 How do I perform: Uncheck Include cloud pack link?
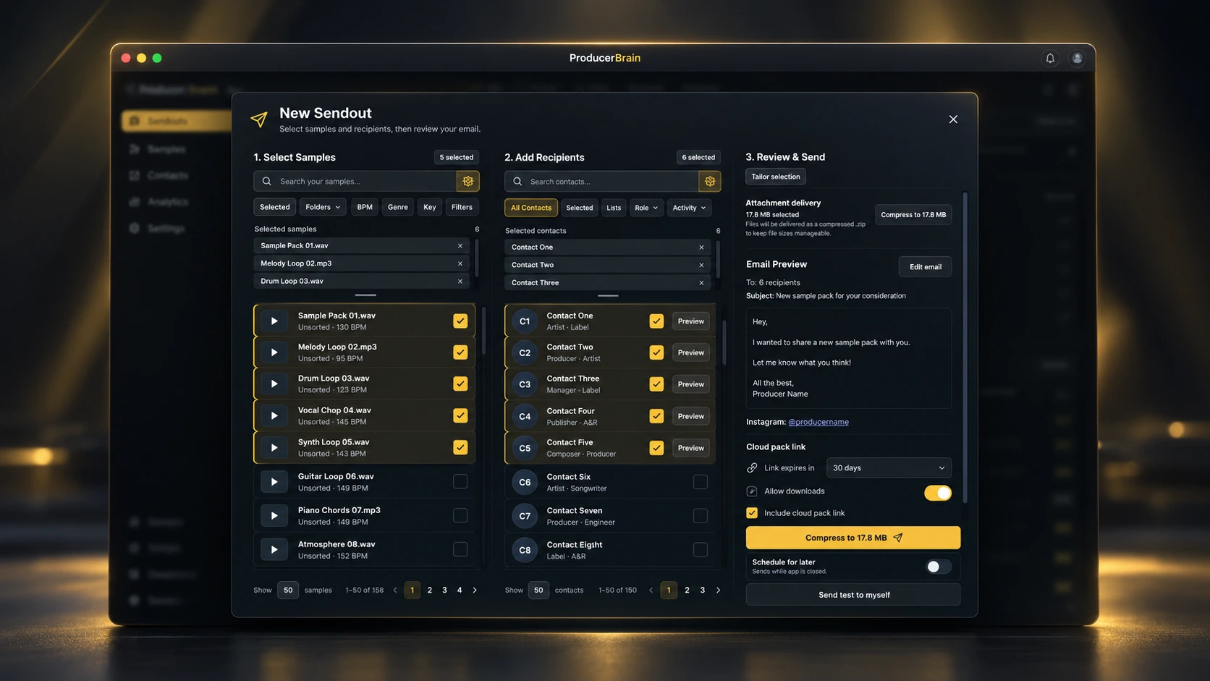[x=752, y=513]
